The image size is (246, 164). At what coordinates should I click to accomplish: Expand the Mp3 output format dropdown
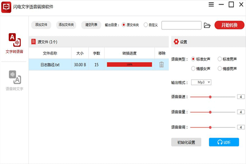(x=201, y=82)
